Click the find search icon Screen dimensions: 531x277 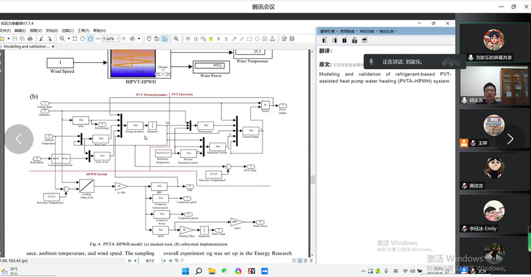(x=176, y=39)
